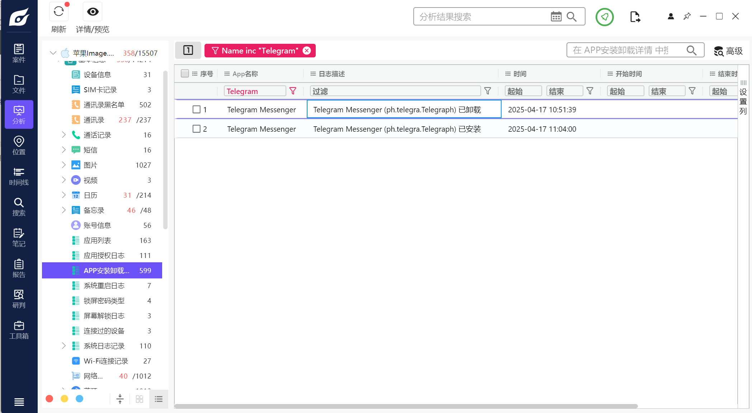Click the numbered page 1 button
Viewport: 752px width, 413px height.
(188, 50)
